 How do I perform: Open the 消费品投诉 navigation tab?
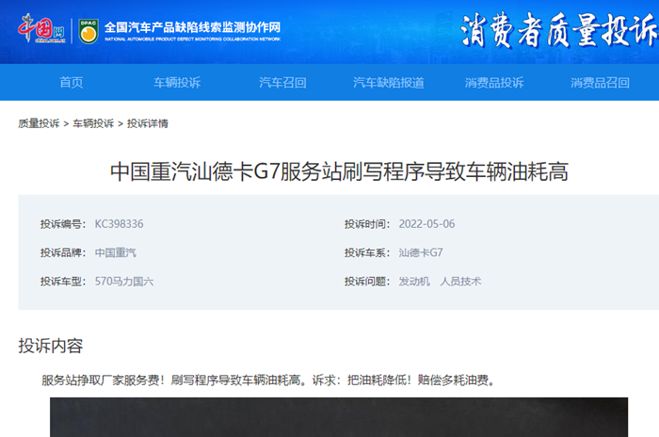[494, 83]
